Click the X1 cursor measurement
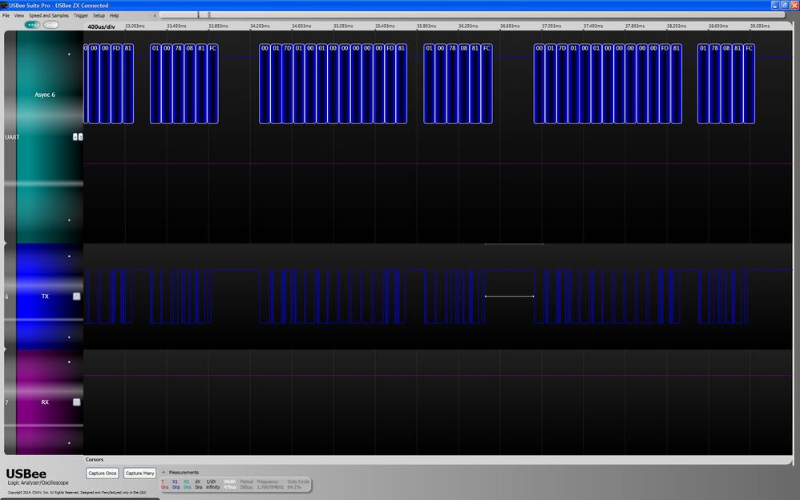This screenshot has height=500, width=800. [x=176, y=484]
